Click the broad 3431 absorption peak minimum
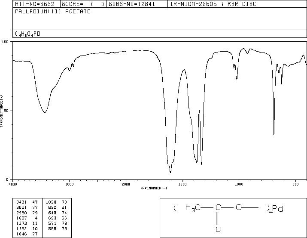Screen dimensions: 307x238 tap(45, 112)
